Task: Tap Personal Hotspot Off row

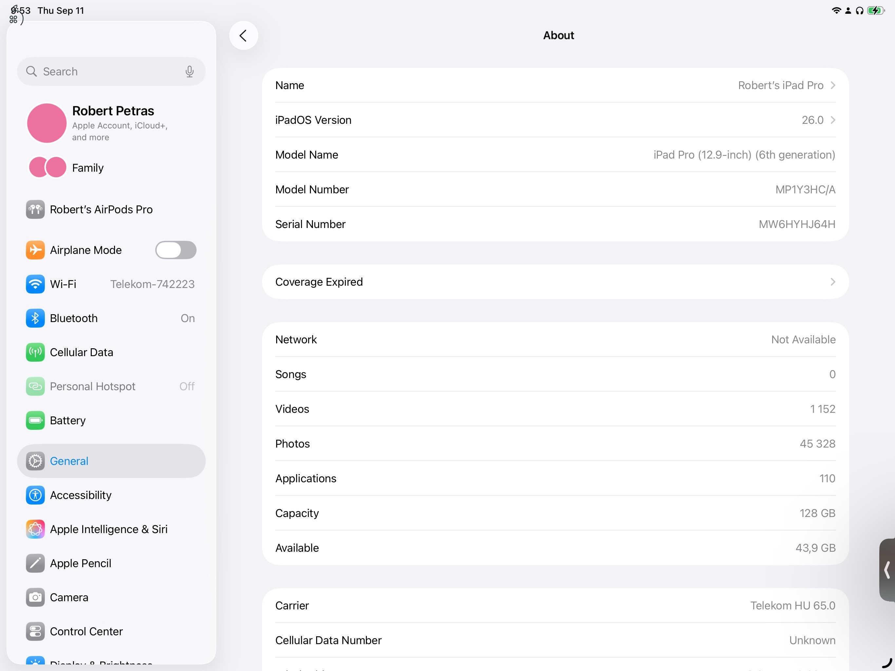Action: 111,387
